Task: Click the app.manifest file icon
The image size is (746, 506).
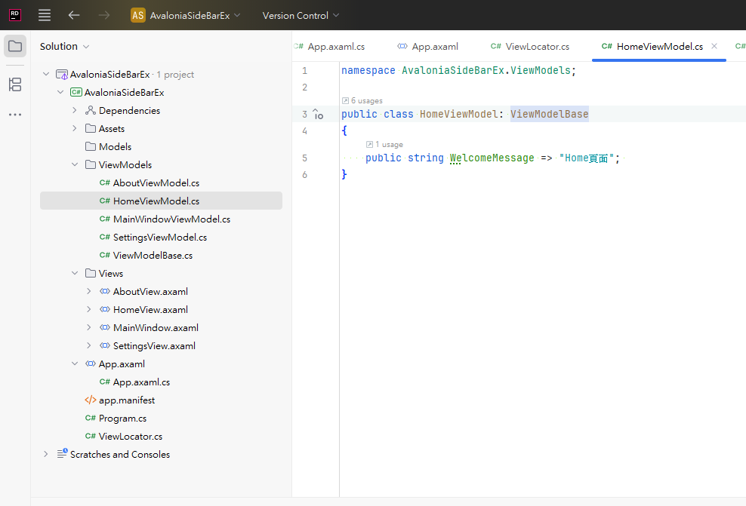Action: click(91, 400)
